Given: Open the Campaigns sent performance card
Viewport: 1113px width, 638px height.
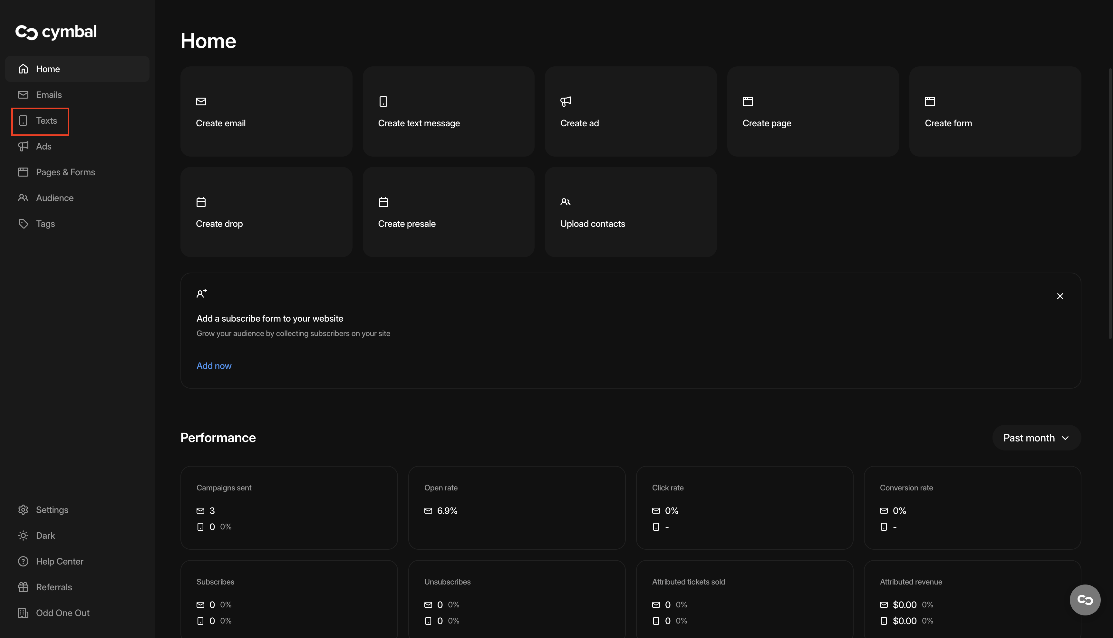Looking at the screenshot, I should pos(289,508).
